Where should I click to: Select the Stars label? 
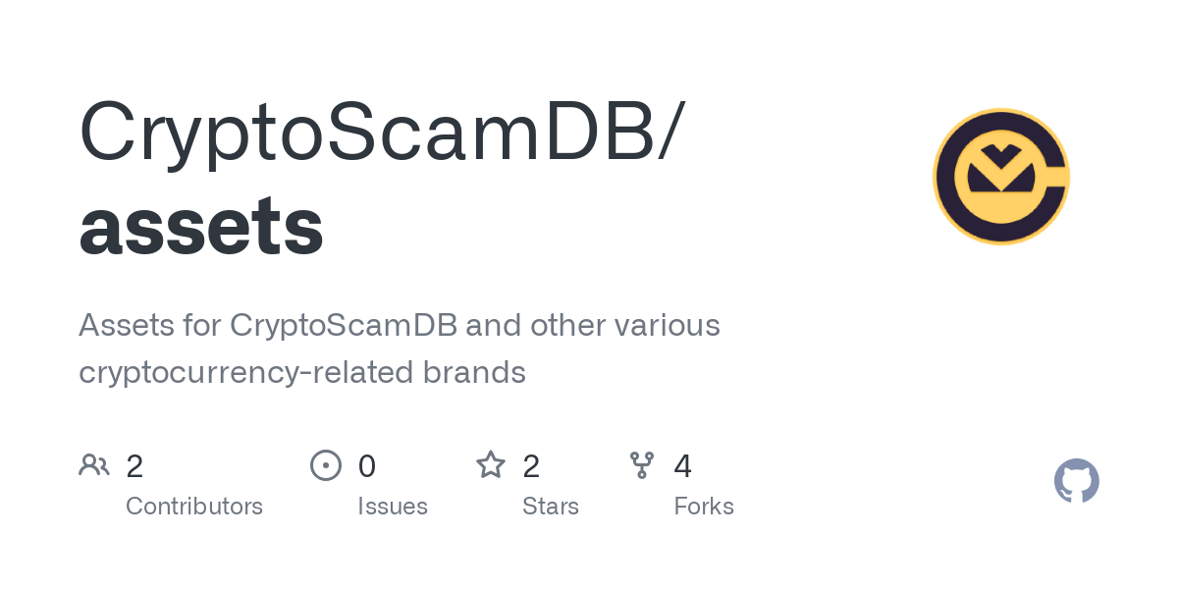tap(551, 507)
